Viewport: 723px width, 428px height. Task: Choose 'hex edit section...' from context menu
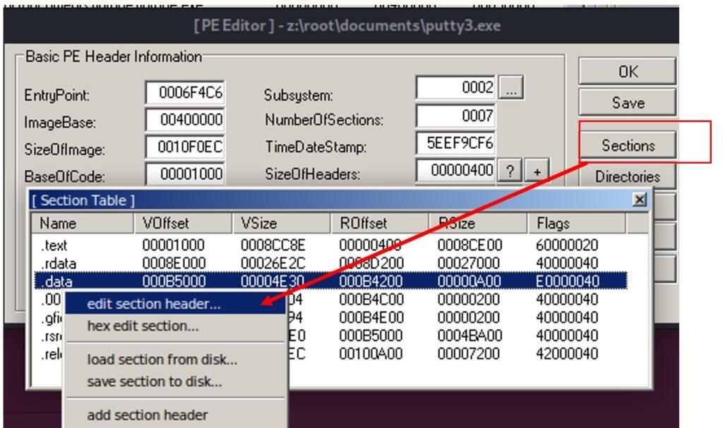(x=176, y=326)
